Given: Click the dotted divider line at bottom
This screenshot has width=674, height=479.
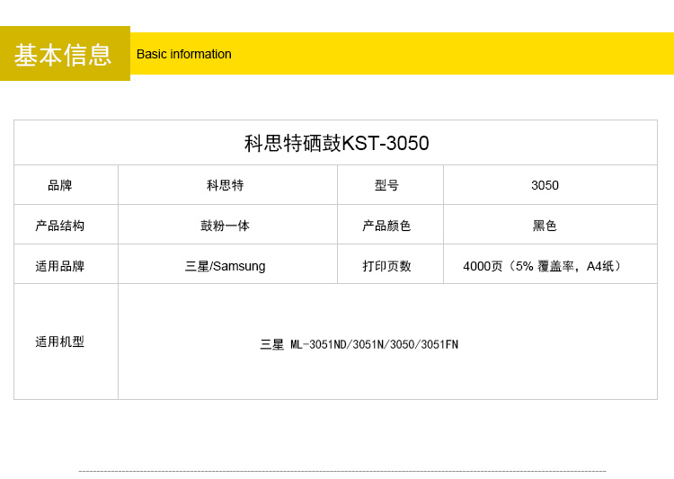Looking at the screenshot, I should tap(341, 471).
